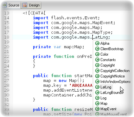This screenshot has height=117, width=134.
Task: Click the Source tab code icon
Action: click(5, 5)
